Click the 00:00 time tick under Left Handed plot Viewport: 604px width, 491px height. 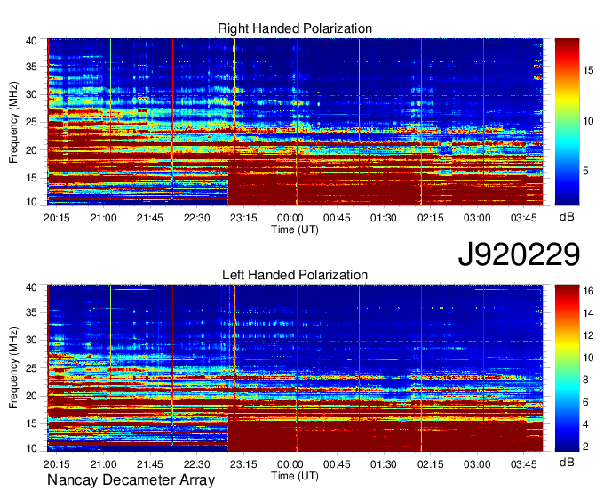(x=290, y=464)
